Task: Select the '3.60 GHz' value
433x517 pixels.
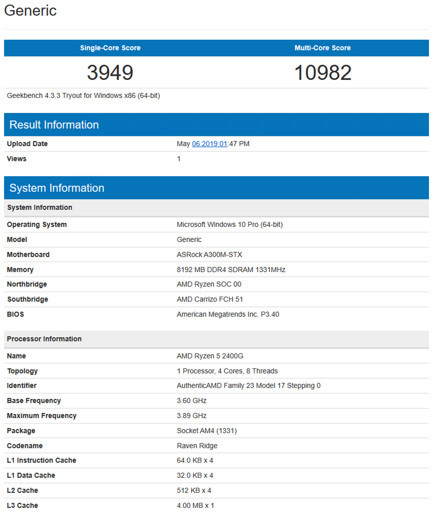Action: (x=192, y=401)
